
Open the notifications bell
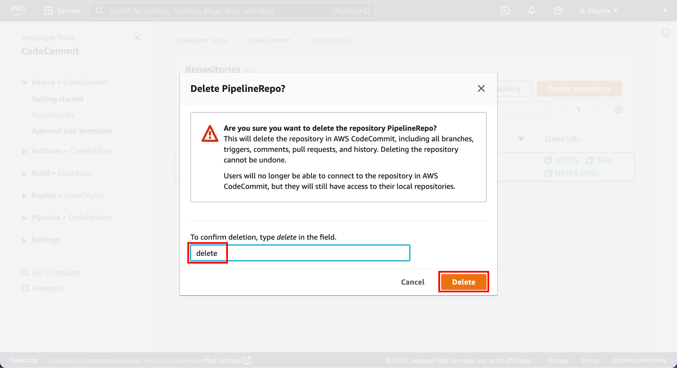click(x=531, y=11)
